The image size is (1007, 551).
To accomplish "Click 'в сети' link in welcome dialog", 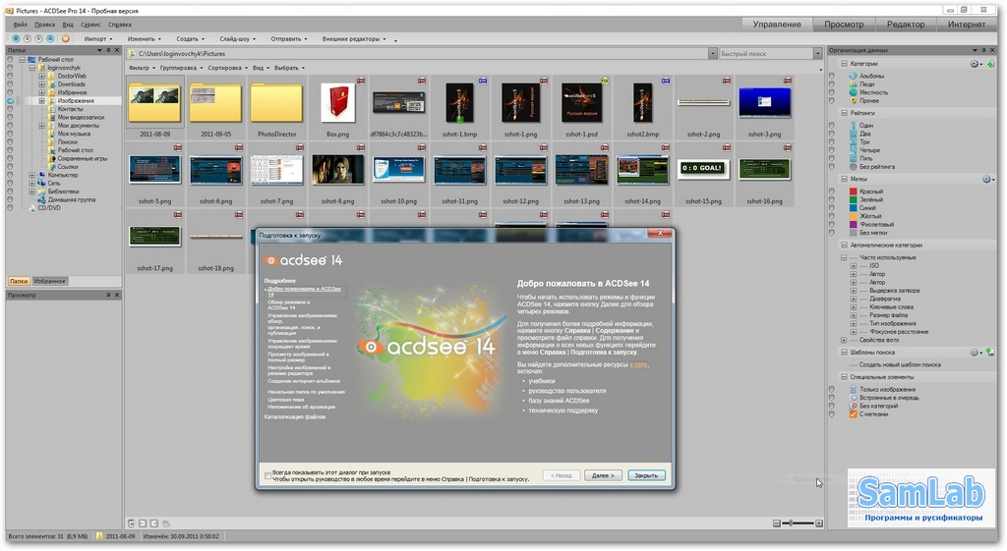I will pyautogui.click(x=638, y=365).
